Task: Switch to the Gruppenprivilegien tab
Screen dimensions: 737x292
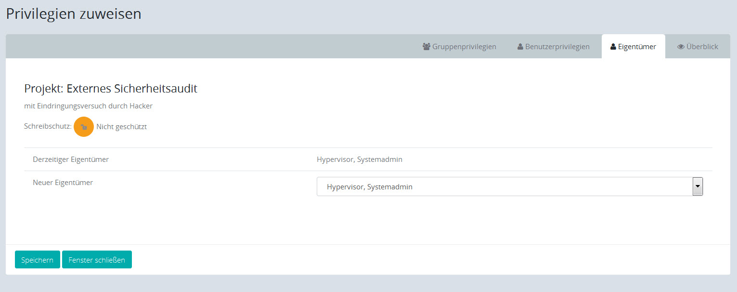Action: click(x=464, y=47)
